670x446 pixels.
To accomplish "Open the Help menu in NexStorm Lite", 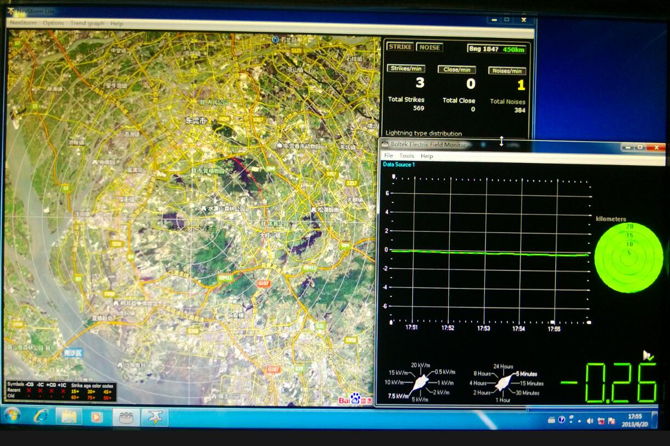I will tap(116, 23).
